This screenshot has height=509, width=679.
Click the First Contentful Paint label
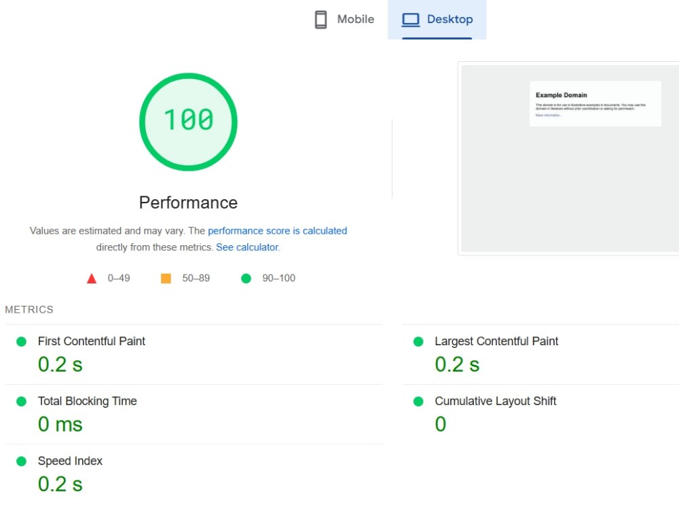pyautogui.click(x=92, y=341)
